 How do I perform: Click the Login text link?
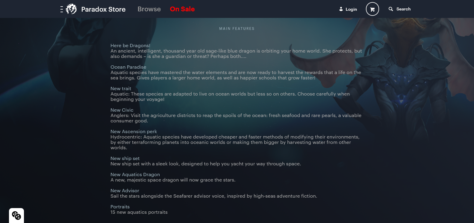(351, 9)
